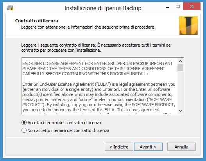Click the 'Non accetto i termini del contratto di licenza' label
The width and height of the screenshot is (206, 161).
point(68,130)
